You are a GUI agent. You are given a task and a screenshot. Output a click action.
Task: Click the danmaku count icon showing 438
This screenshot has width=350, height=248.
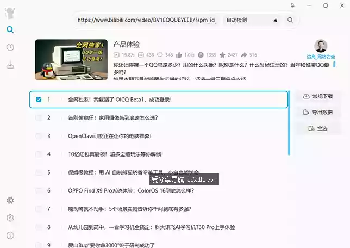pyautogui.click(x=141, y=55)
